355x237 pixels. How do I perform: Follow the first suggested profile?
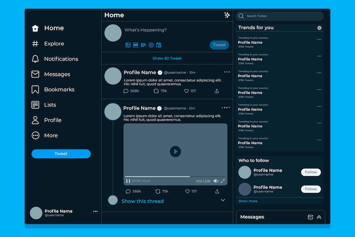(x=311, y=172)
